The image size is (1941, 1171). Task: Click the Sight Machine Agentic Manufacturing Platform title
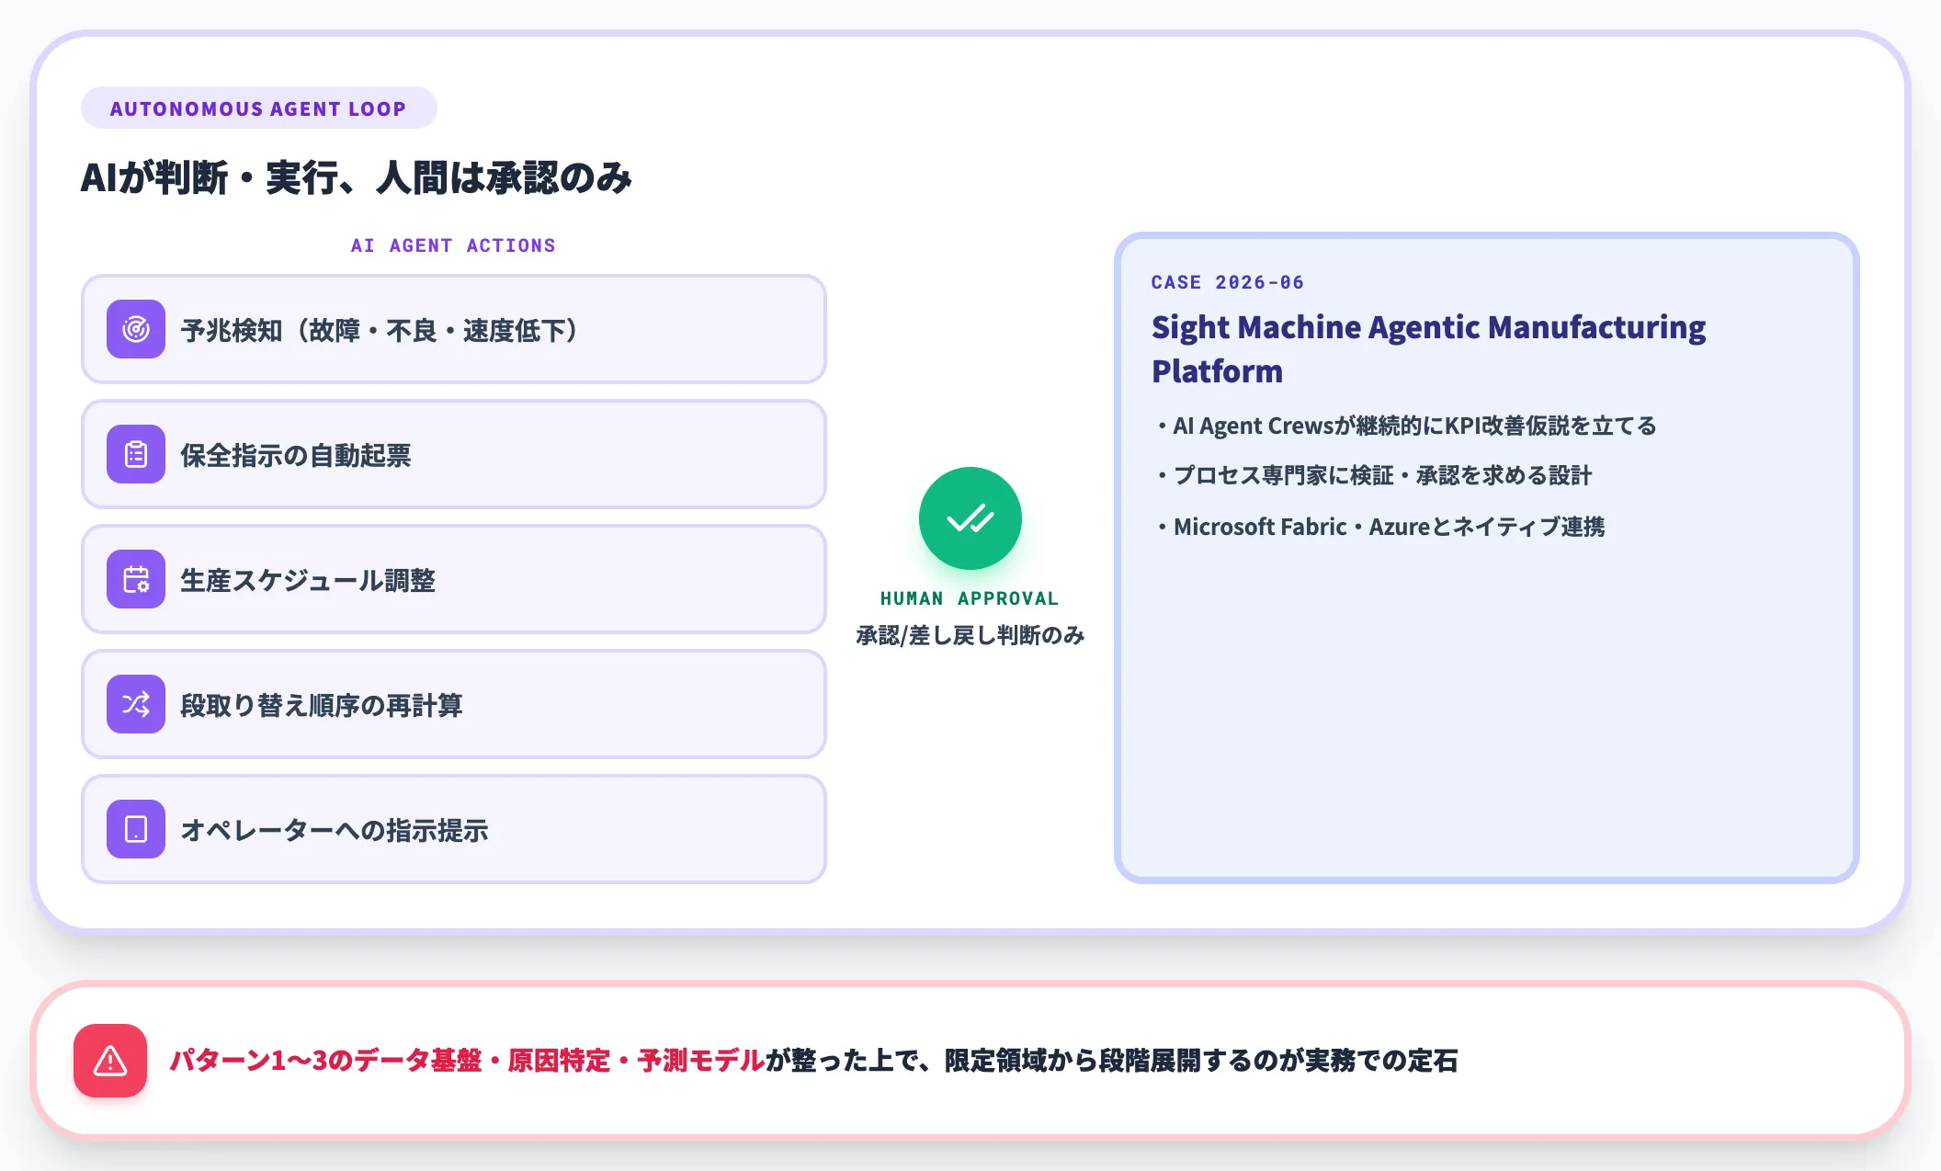tap(1428, 348)
